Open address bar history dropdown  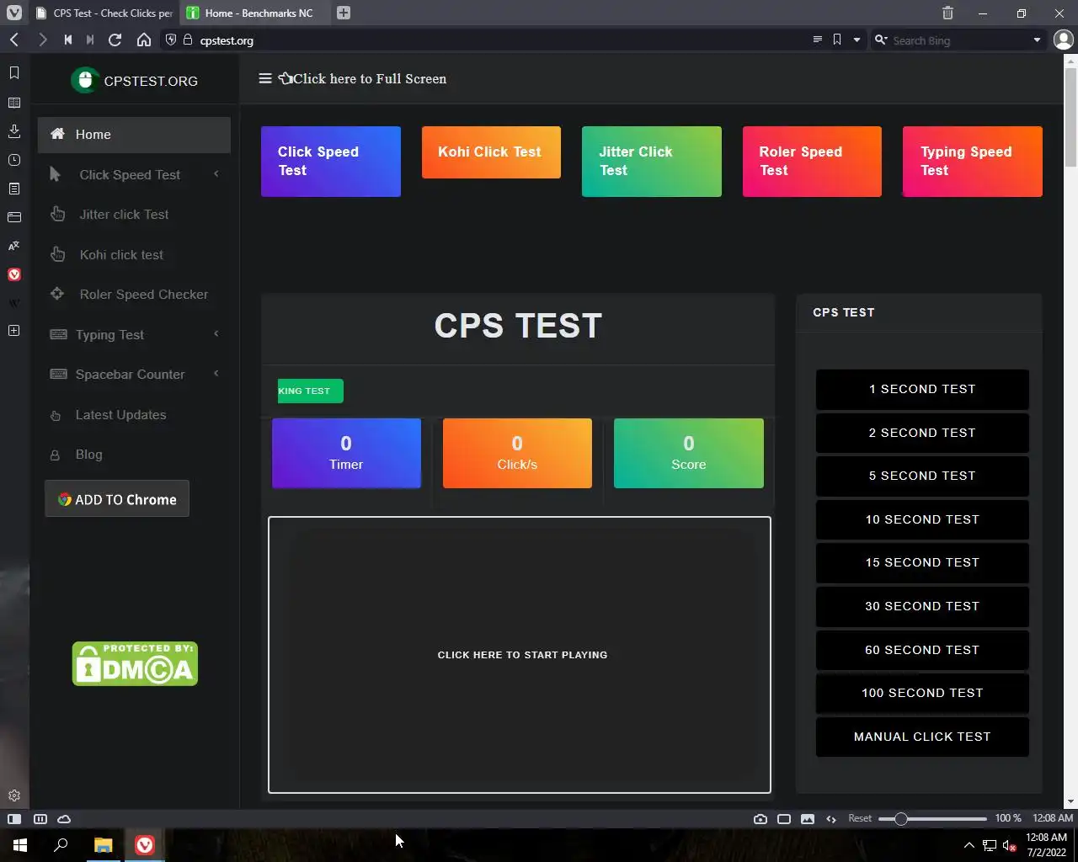click(x=857, y=40)
